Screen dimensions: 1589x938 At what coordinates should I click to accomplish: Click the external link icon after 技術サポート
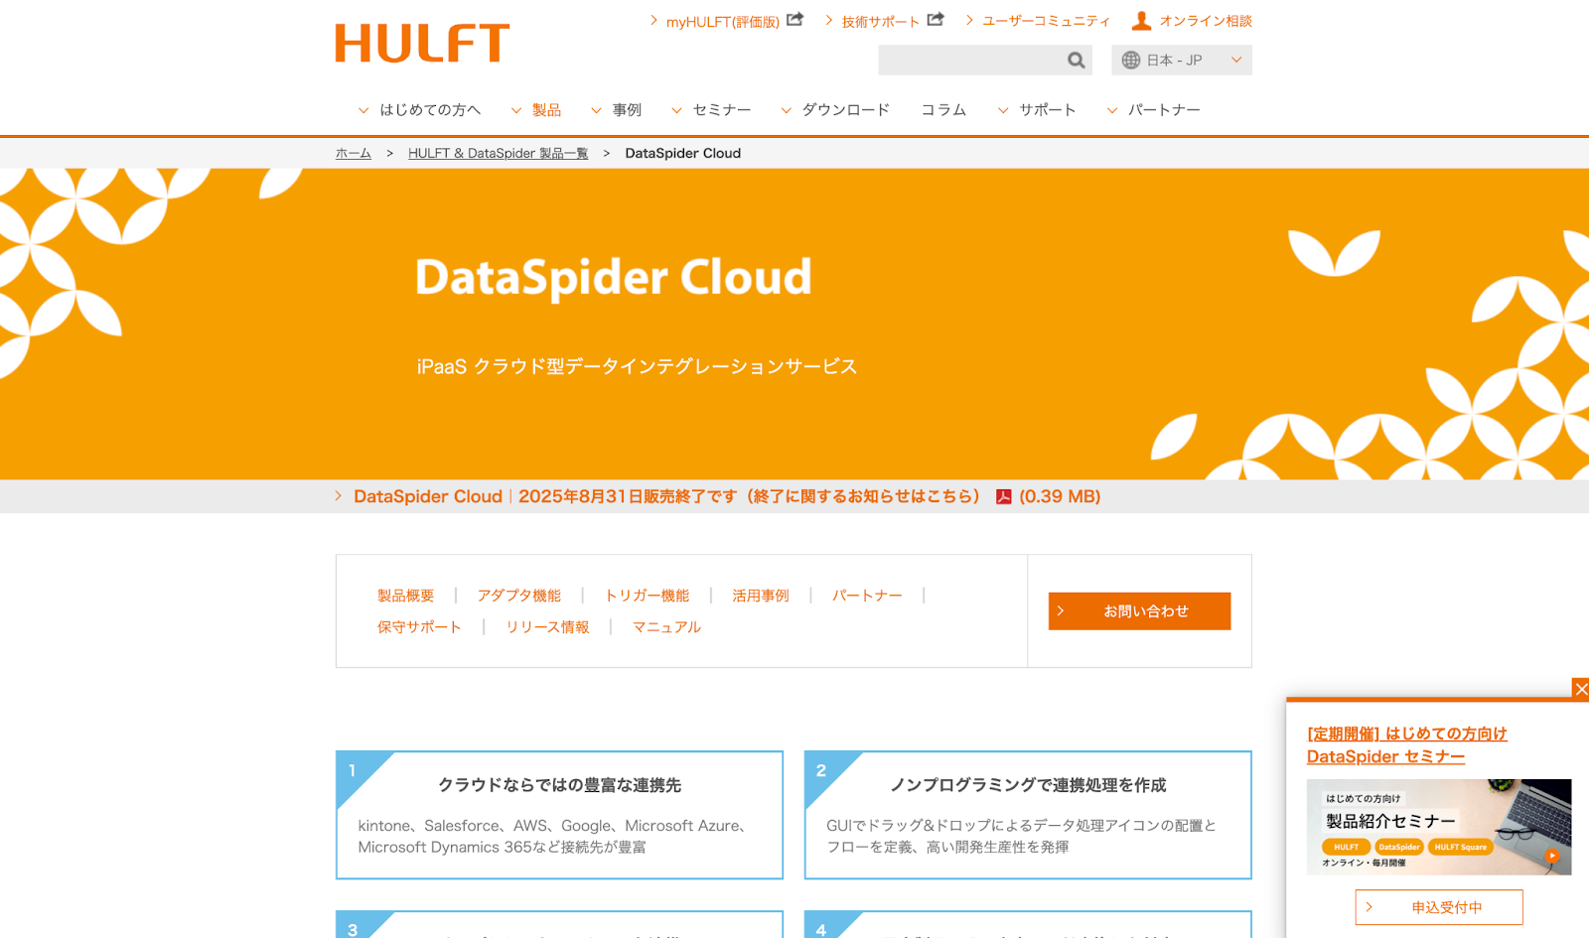[936, 19]
